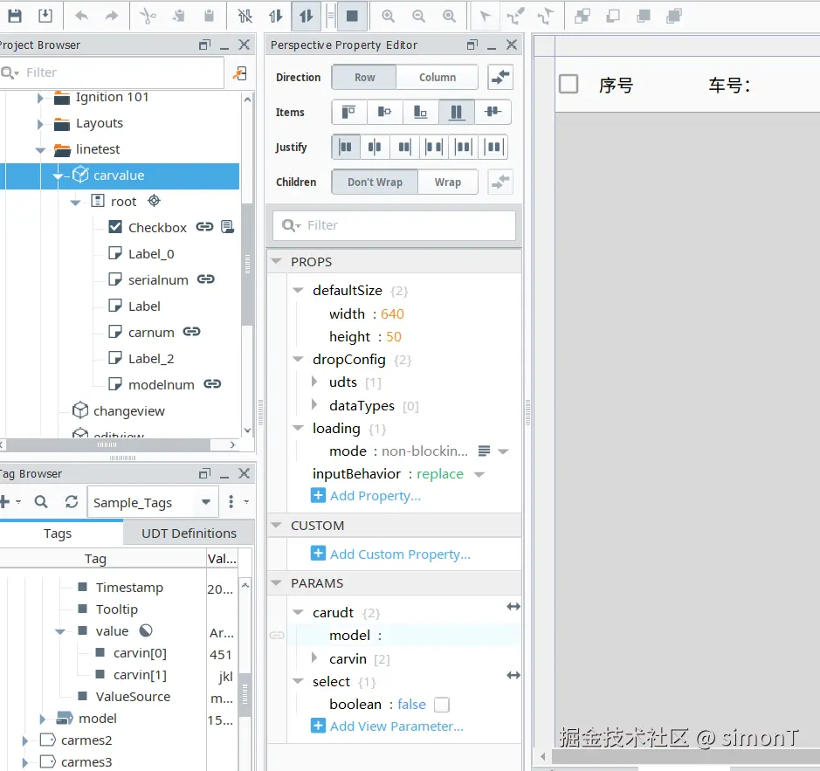The height and width of the screenshot is (771, 820).
Task: Select the changeview view
Action: (128, 410)
